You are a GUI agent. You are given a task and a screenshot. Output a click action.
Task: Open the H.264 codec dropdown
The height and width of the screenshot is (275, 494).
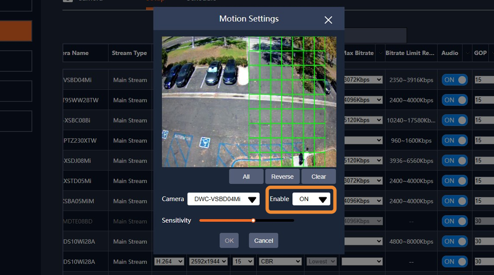pyautogui.click(x=169, y=261)
